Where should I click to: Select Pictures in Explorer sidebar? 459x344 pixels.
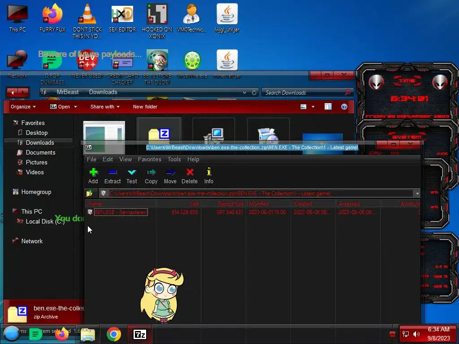click(36, 162)
